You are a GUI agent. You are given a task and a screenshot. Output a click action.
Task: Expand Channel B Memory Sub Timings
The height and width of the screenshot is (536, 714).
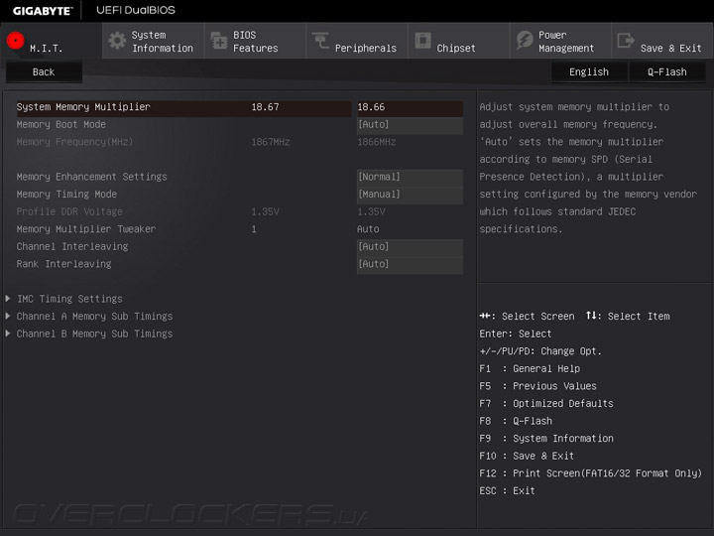(x=95, y=334)
